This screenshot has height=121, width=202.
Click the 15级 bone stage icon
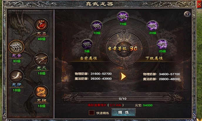123,17
